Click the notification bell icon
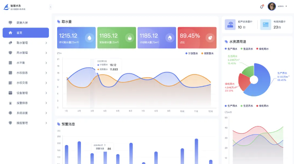 coord(262,7)
